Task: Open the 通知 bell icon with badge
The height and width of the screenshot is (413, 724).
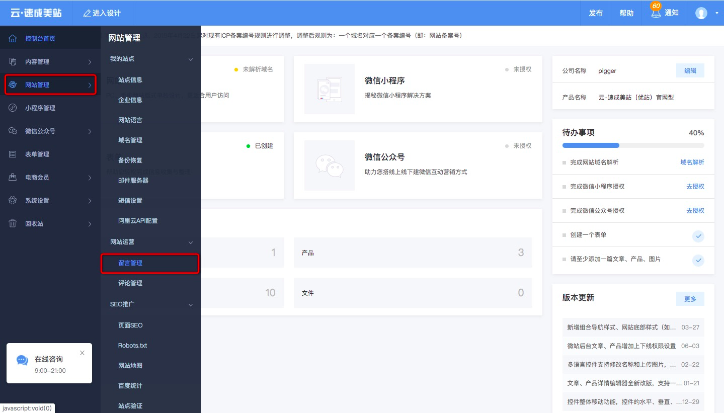Action: pyautogui.click(x=656, y=13)
